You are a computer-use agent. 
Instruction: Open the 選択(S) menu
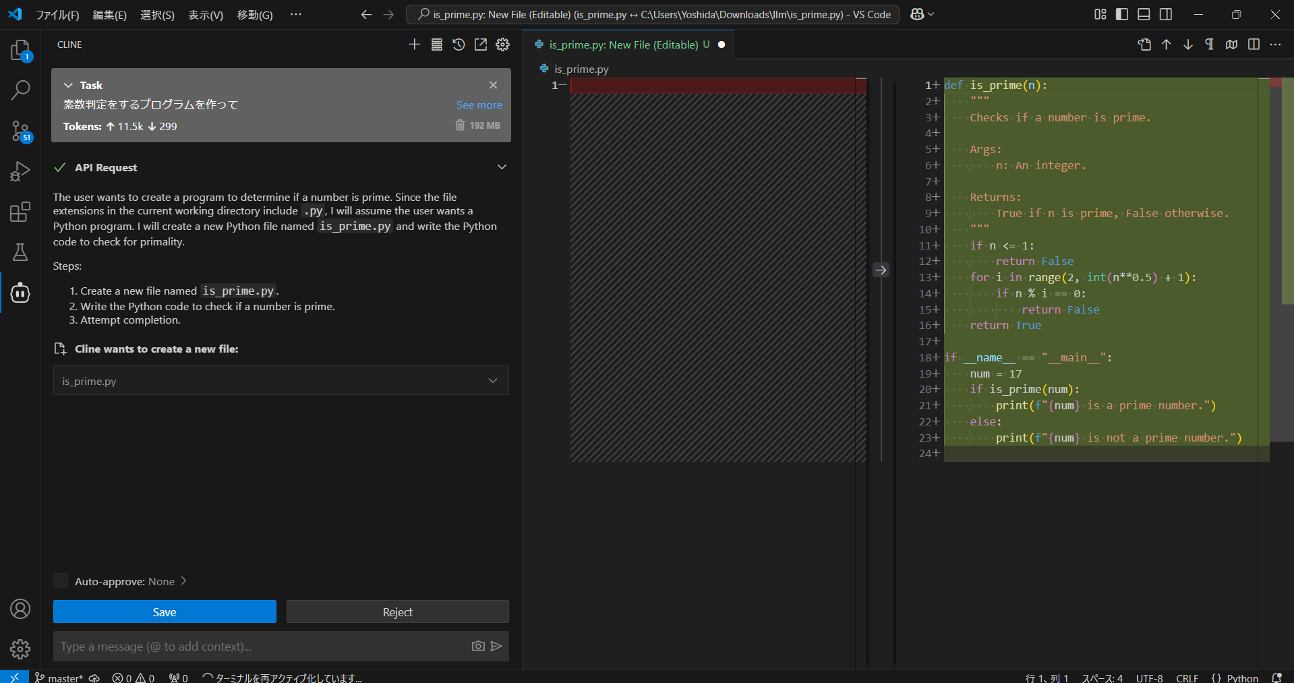[157, 15]
